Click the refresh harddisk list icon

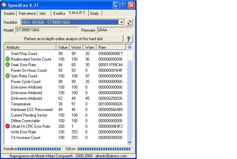coord(129,22)
